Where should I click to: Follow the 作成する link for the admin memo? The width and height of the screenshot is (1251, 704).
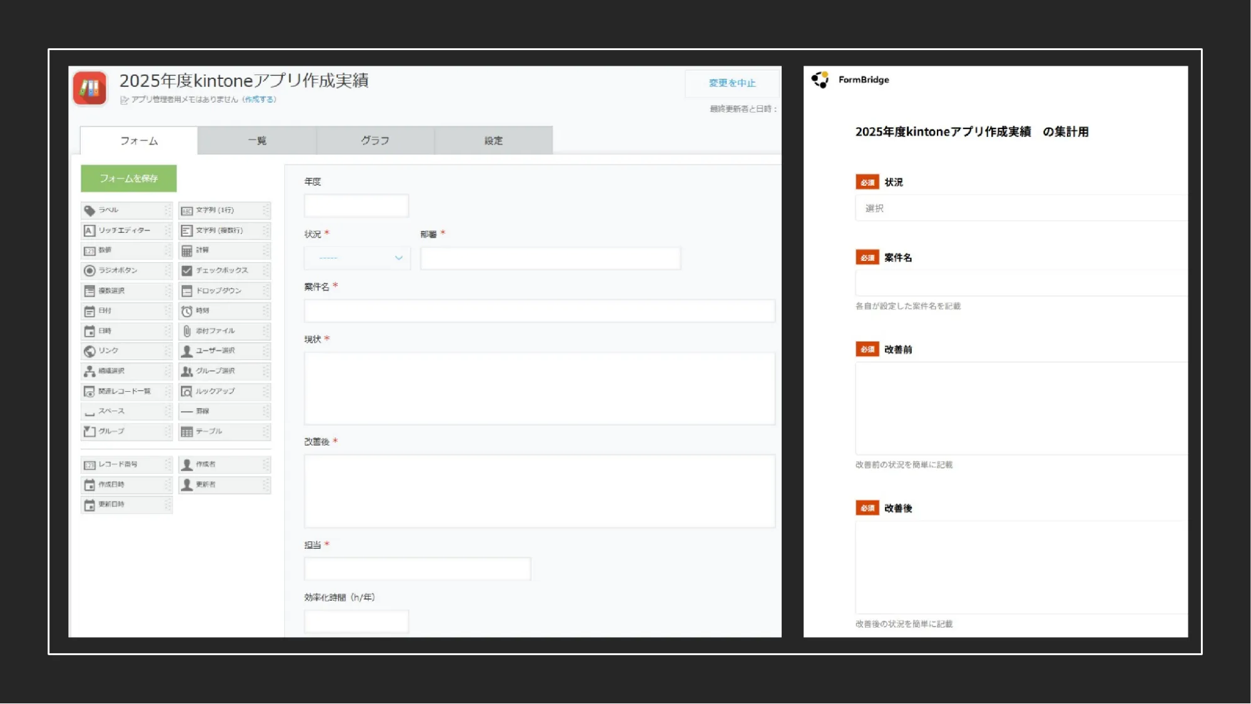(x=260, y=99)
